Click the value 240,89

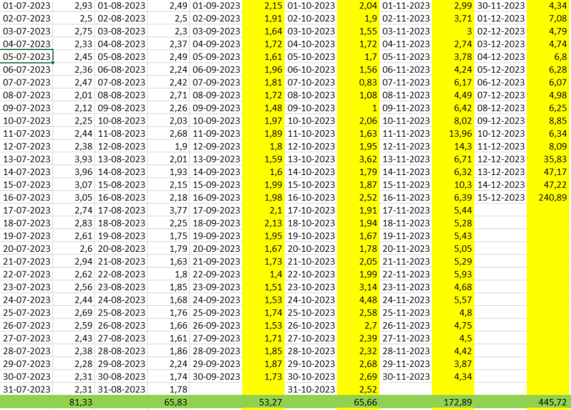pos(552,198)
